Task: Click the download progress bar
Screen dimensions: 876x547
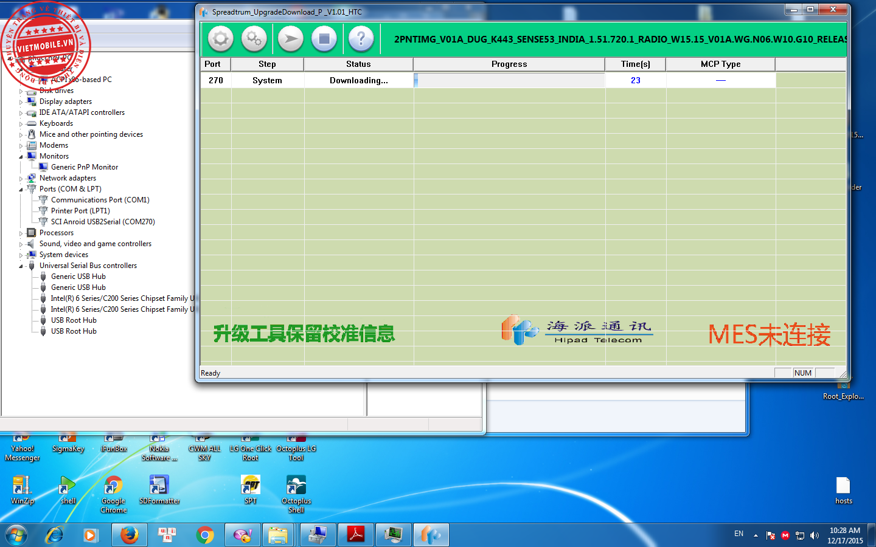Action: pos(509,80)
